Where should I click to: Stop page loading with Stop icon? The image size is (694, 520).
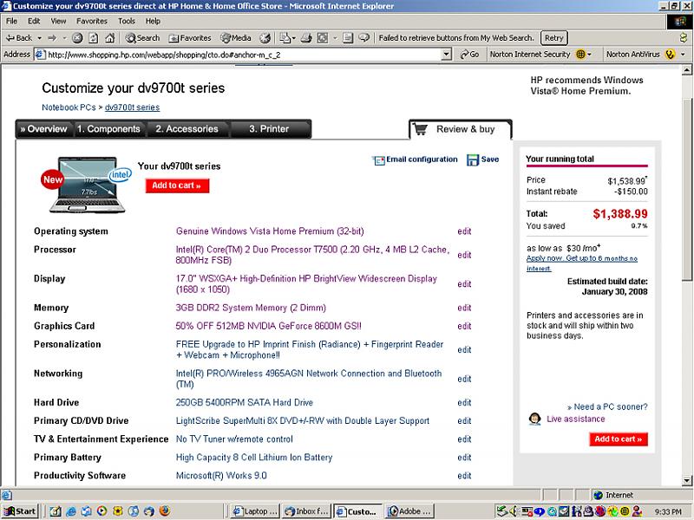[77, 38]
